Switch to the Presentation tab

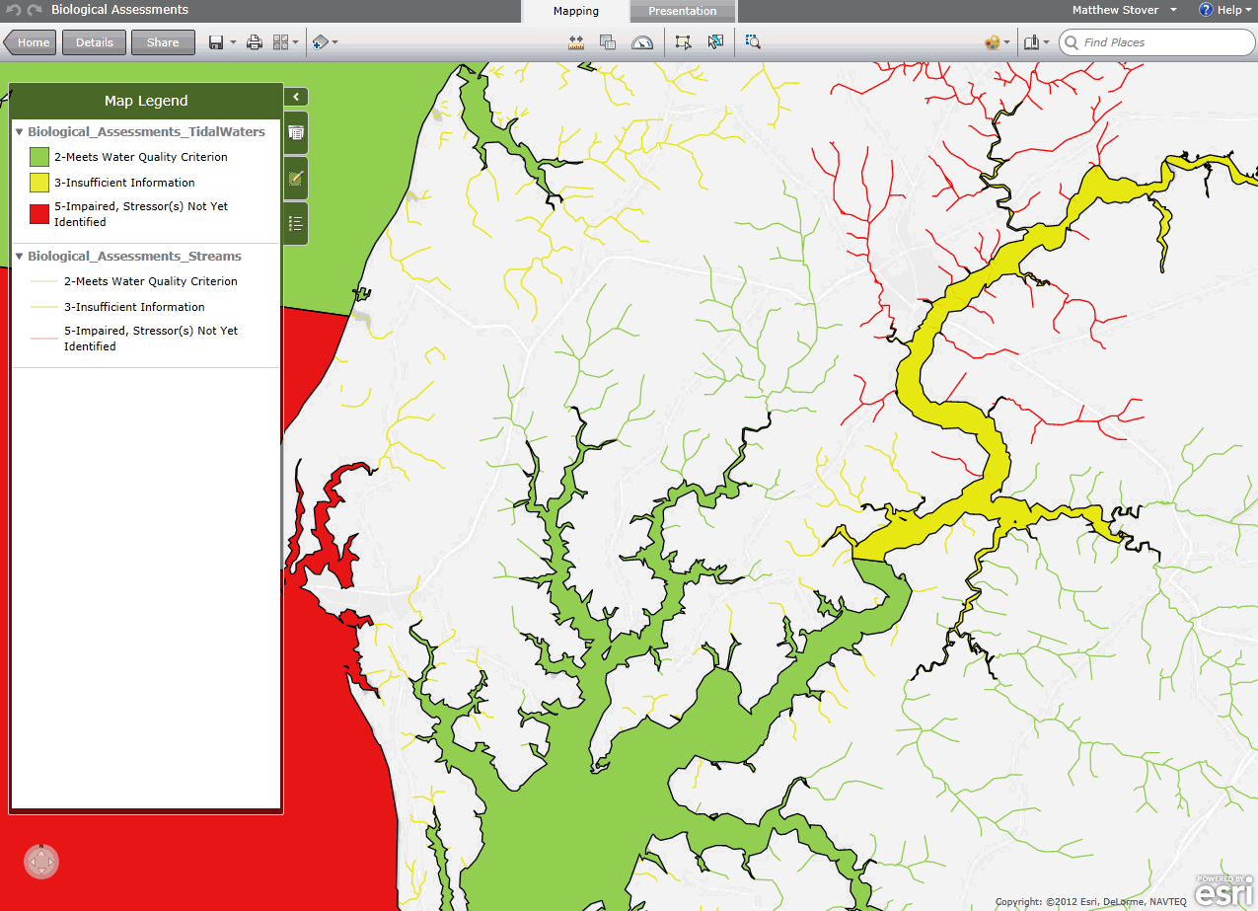[682, 11]
